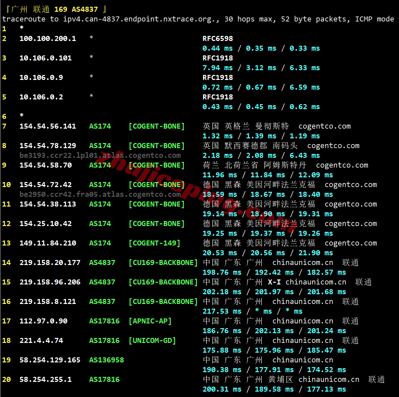The width and height of the screenshot is (399, 397).
Task: Select IP address 154.25.10.42
Action: click(46, 224)
